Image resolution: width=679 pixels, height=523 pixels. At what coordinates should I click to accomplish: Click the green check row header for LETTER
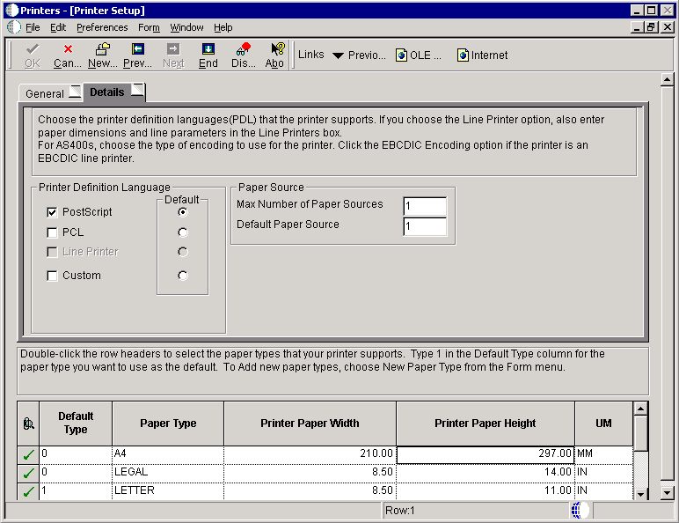[28, 491]
